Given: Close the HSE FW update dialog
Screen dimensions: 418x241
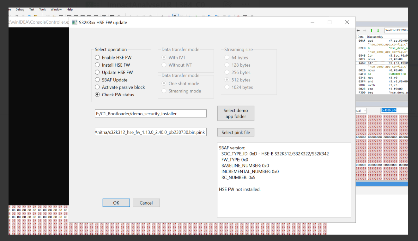Looking at the screenshot, I should (x=347, y=22).
